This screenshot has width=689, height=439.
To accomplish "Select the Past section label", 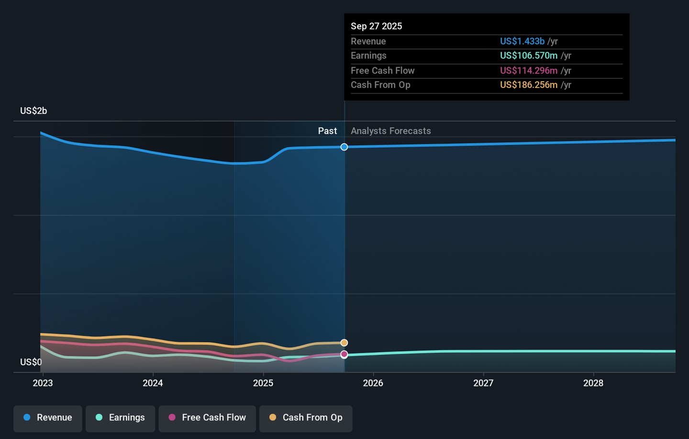I will [x=327, y=131].
